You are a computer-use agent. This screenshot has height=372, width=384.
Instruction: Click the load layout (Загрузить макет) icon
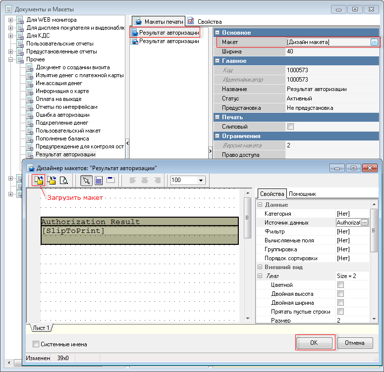coord(39,181)
